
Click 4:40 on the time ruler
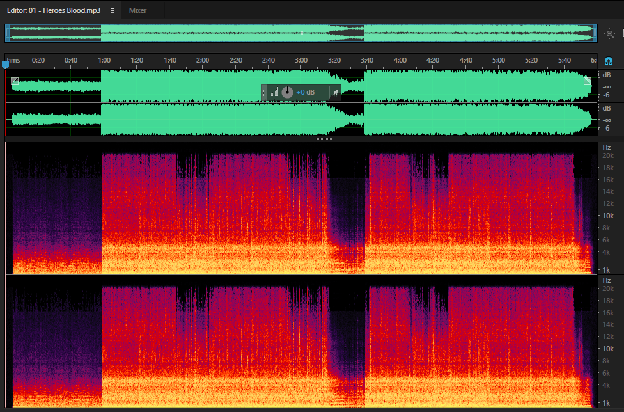click(465, 60)
